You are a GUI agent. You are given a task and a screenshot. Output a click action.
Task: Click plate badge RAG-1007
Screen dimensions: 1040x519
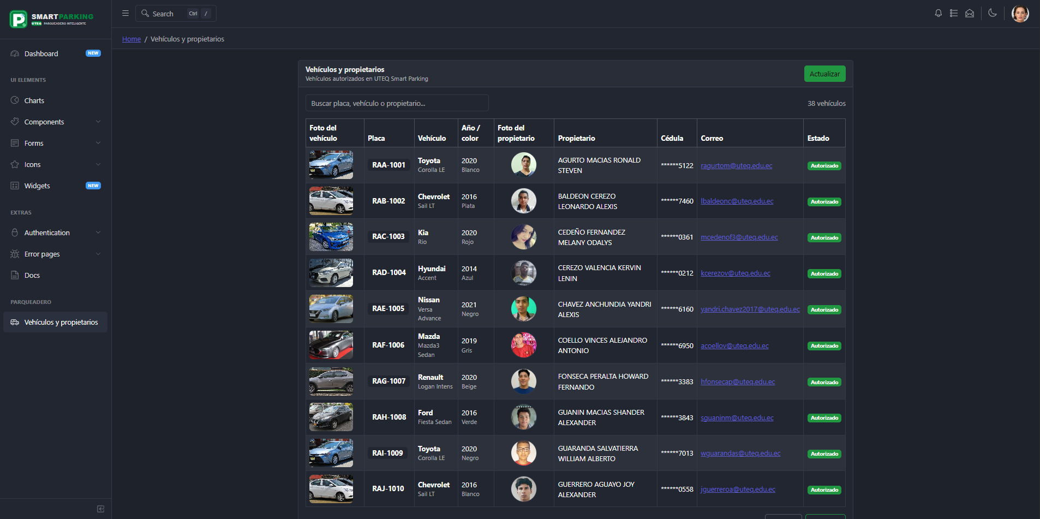pyautogui.click(x=389, y=381)
